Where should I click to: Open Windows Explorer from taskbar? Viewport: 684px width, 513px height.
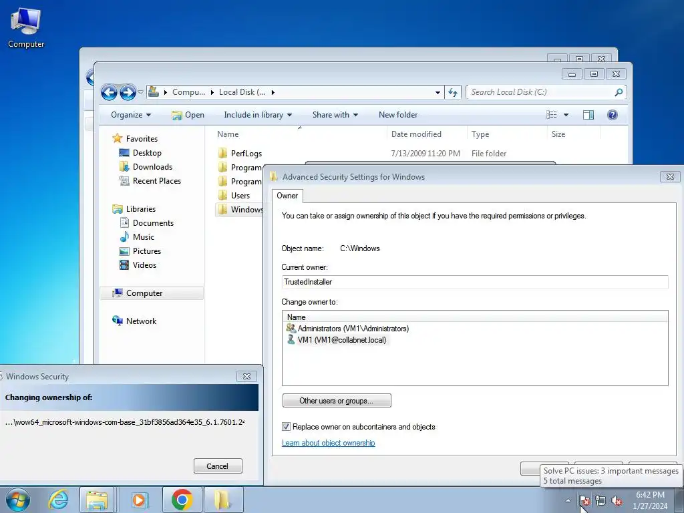(x=97, y=500)
